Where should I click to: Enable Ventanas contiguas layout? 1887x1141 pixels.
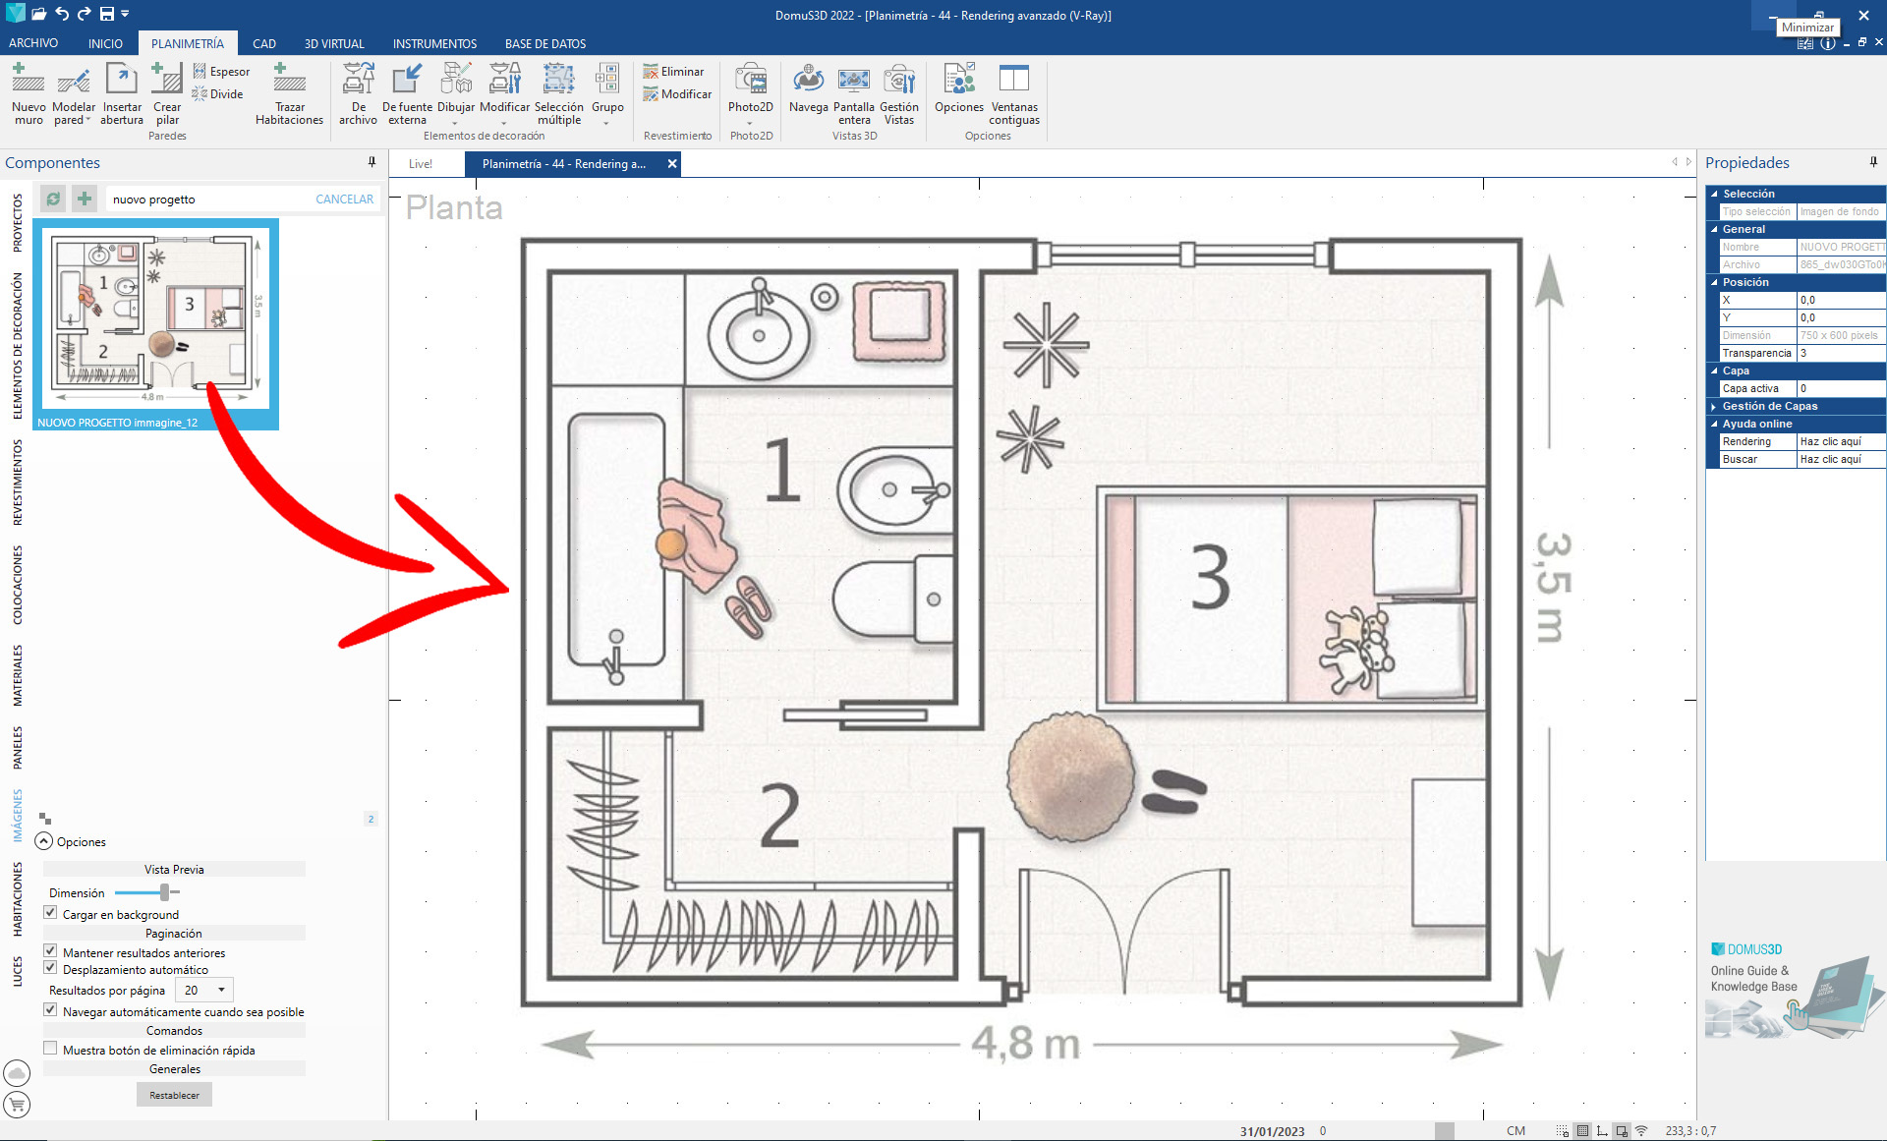coord(1014,94)
